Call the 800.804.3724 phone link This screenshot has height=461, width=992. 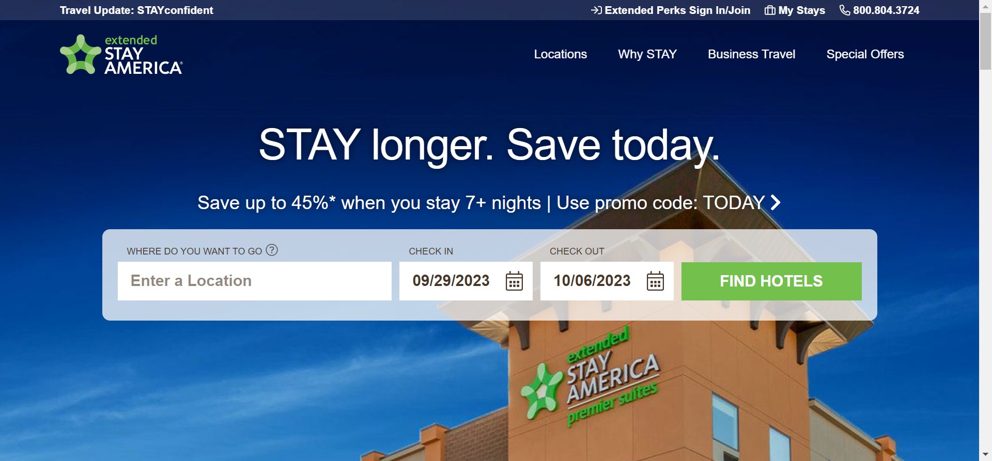coord(886,10)
